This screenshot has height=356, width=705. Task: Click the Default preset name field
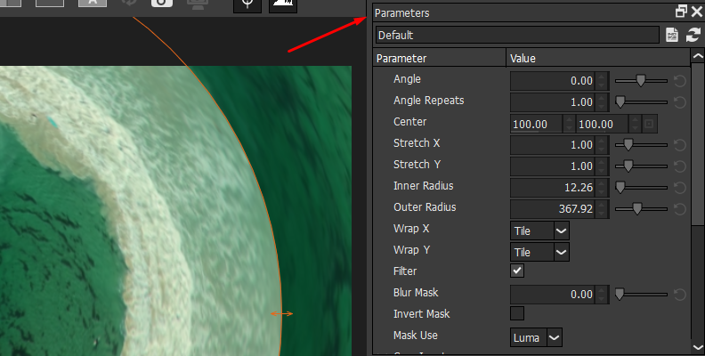click(x=517, y=35)
